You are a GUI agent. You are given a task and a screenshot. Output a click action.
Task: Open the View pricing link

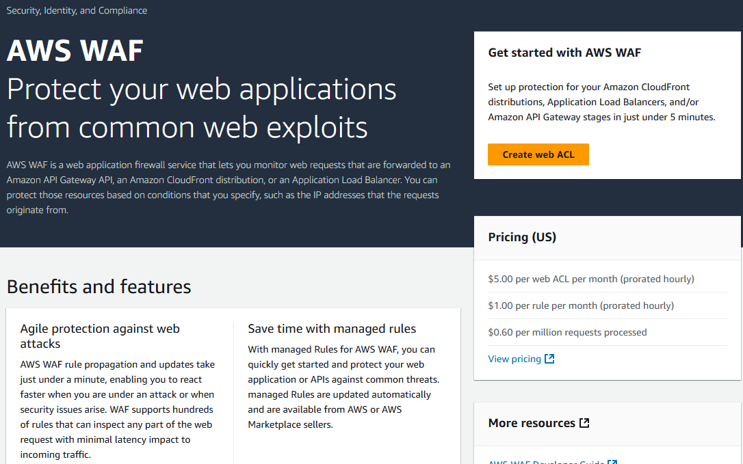514,359
